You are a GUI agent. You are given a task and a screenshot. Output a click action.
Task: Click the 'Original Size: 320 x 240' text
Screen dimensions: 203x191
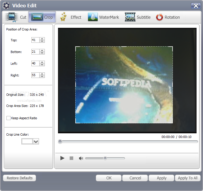coord(25,95)
